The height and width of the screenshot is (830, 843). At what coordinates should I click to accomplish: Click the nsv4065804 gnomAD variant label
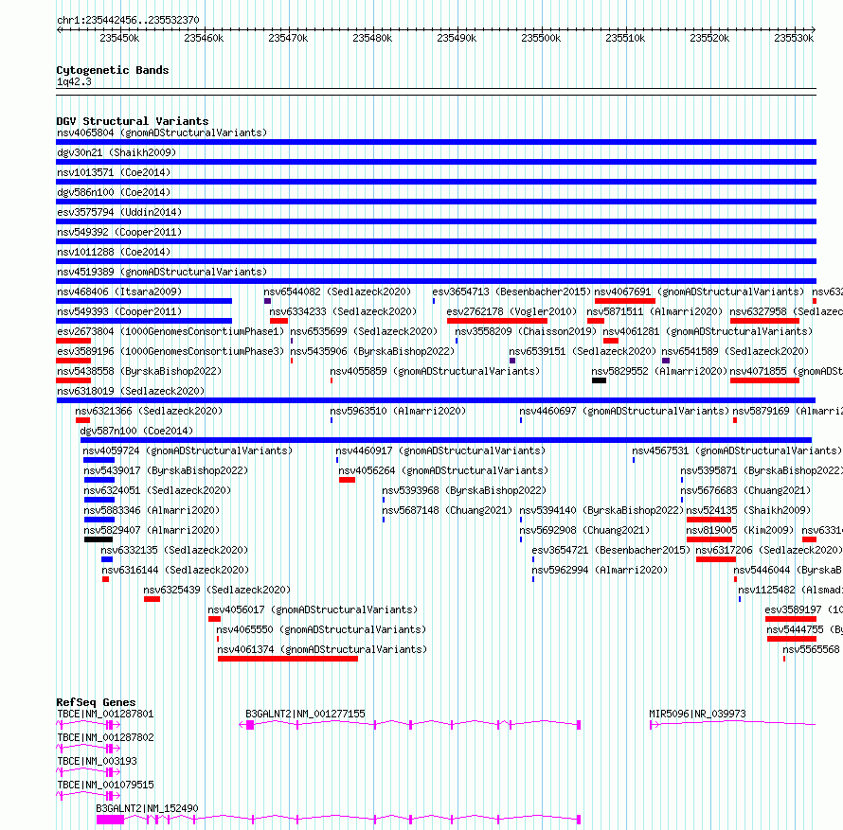[162, 132]
